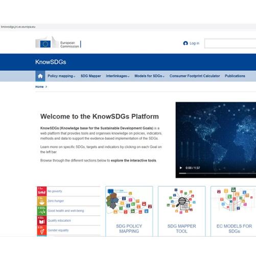This screenshot has height=256, width=256.
Task: Expand the Models for SDGs dropdown
Action: click(149, 76)
